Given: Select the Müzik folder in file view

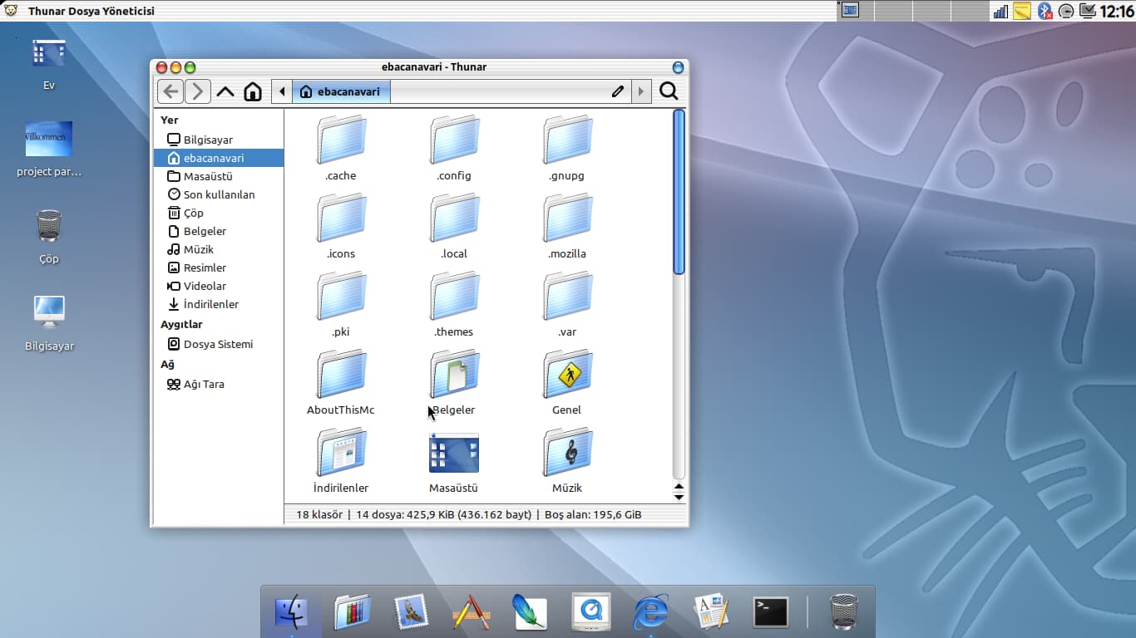Looking at the screenshot, I should tap(567, 454).
